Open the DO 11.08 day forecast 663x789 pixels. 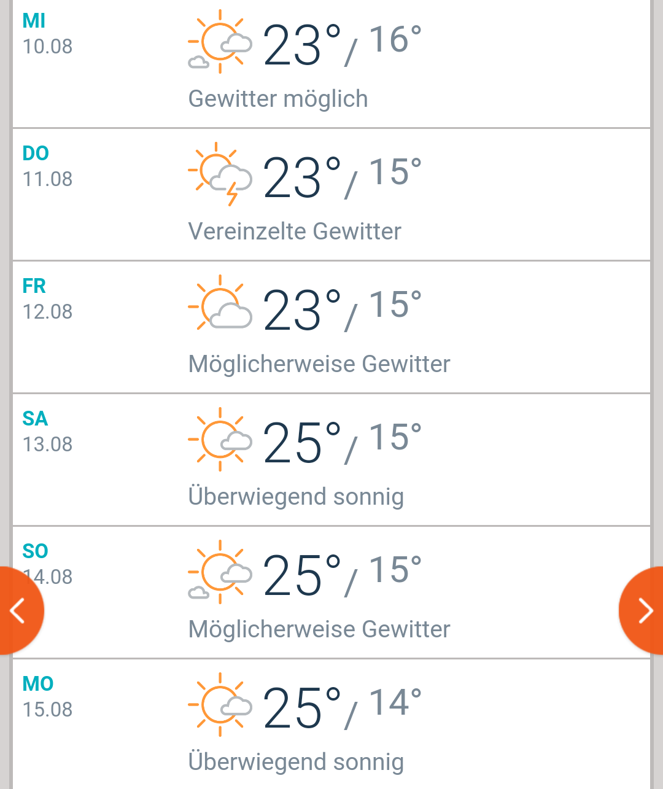(x=47, y=167)
